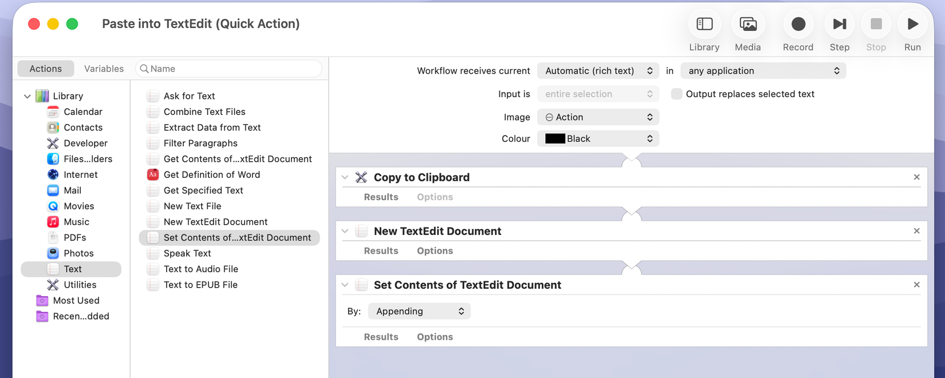Image resolution: width=945 pixels, height=378 pixels.
Task: Remove the Copy to Clipboard action
Action: tap(917, 177)
